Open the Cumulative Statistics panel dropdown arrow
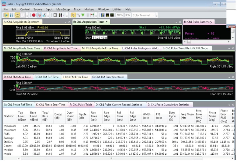Viewport: 237px width, 162px height. tap(229, 105)
